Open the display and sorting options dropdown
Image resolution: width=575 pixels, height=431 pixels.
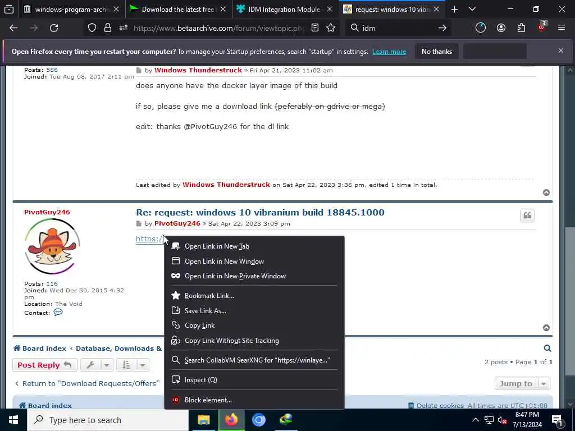tap(133, 365)
